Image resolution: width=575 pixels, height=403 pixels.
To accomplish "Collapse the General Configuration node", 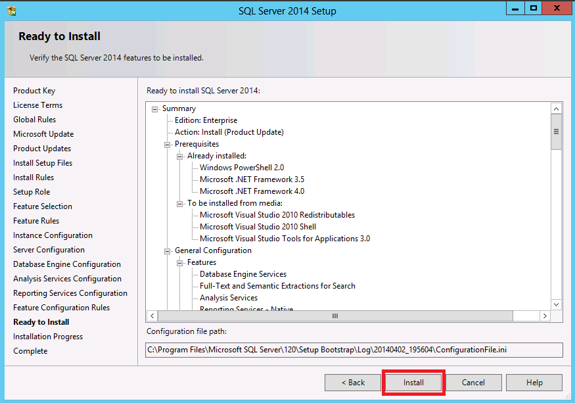I will click(x=167, y=251).
